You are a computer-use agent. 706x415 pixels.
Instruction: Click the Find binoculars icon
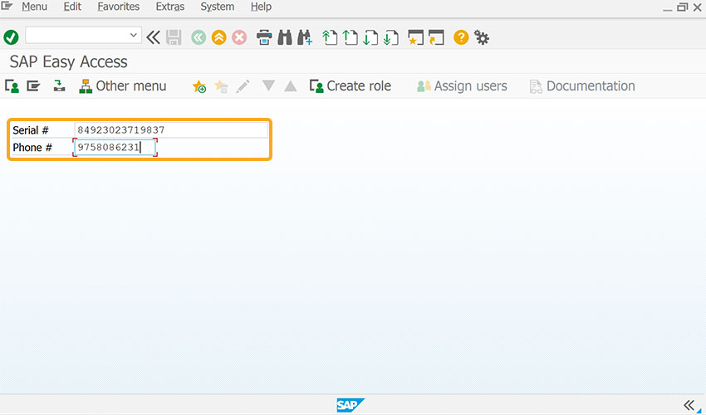pos(285,37)
